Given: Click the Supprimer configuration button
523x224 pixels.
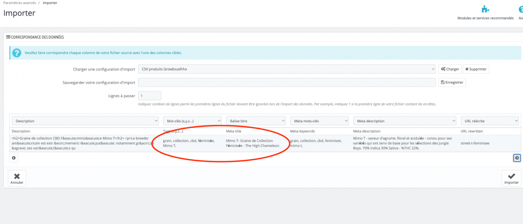Looking at the screenshot, I should click(476, 69).
